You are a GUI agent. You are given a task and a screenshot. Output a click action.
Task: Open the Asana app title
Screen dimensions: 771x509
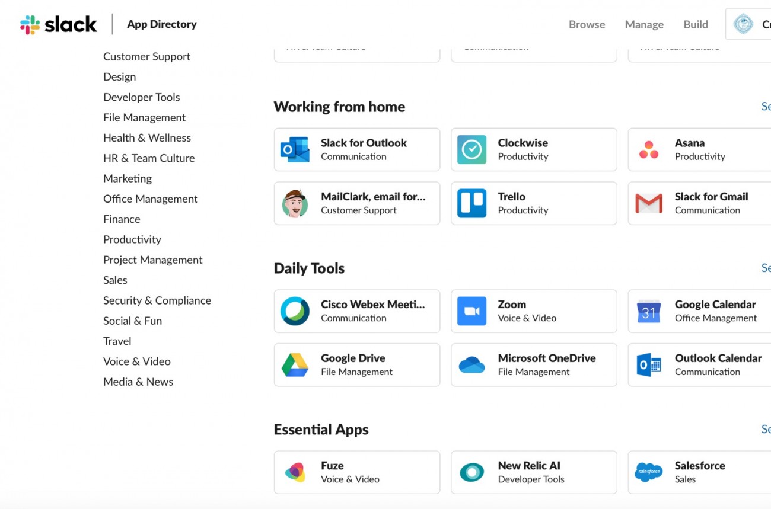click(x=690, y=143)
